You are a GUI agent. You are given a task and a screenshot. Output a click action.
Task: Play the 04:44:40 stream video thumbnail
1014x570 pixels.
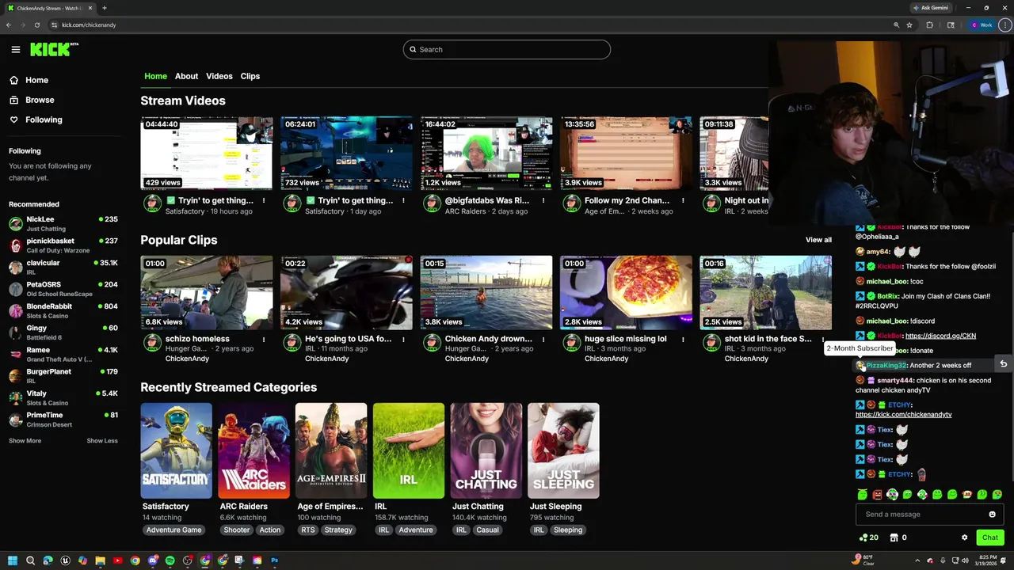207,154
